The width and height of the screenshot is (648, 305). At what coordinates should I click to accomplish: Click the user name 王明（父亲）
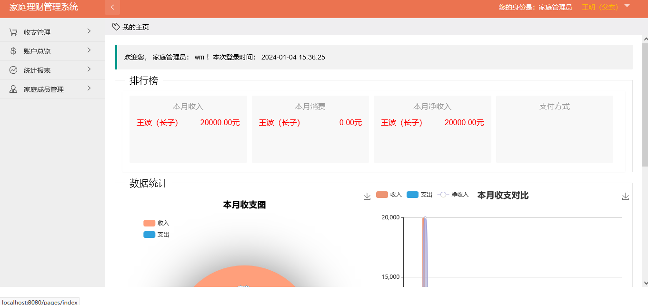(x=599, y=7)
